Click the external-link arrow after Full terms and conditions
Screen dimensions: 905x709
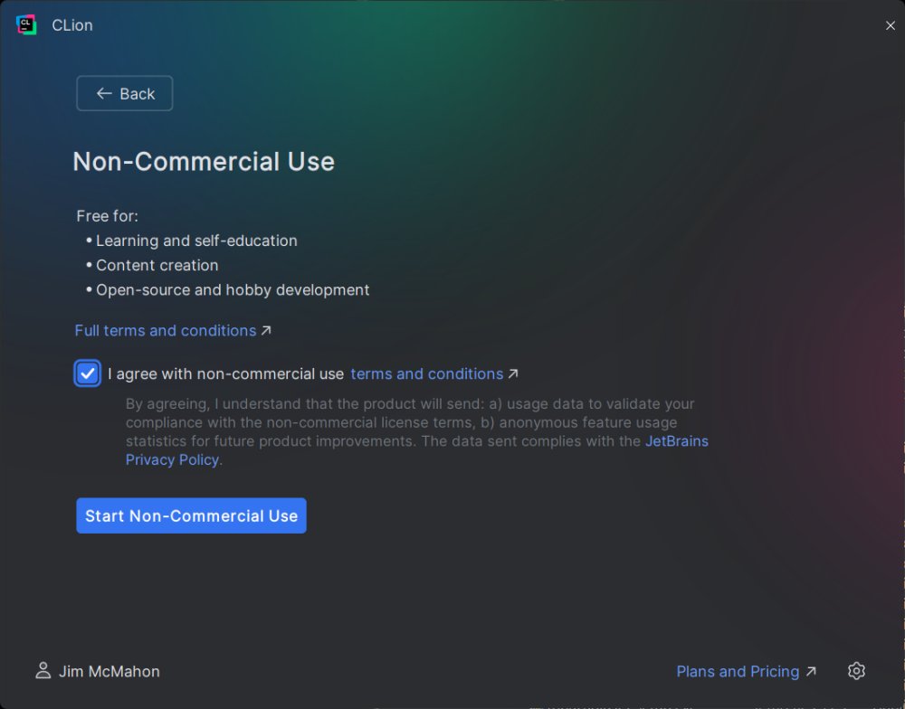[266, 329]
